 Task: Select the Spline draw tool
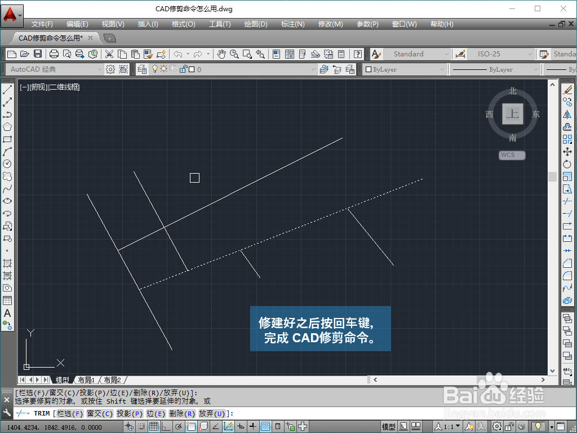coord(7,189)
